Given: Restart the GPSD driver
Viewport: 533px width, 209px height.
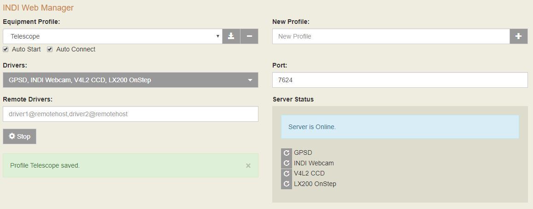Looking at the screenshot, I should click(287, 153).
